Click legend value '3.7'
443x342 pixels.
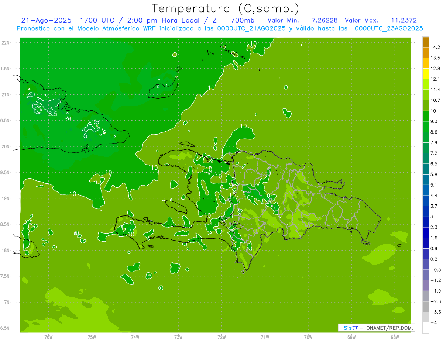click(x=434, y=206)
